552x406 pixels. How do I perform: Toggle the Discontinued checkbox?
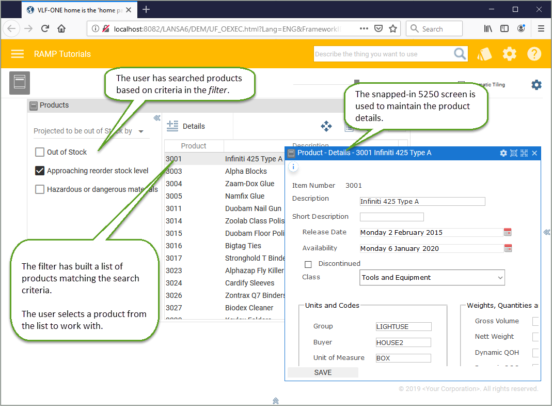click(x=308, y=264)
